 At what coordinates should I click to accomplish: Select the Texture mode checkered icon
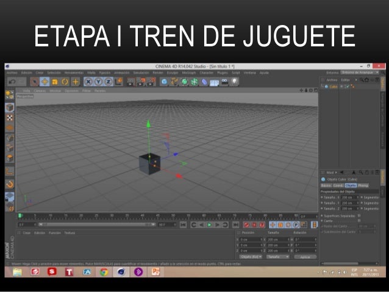point(10,118)
